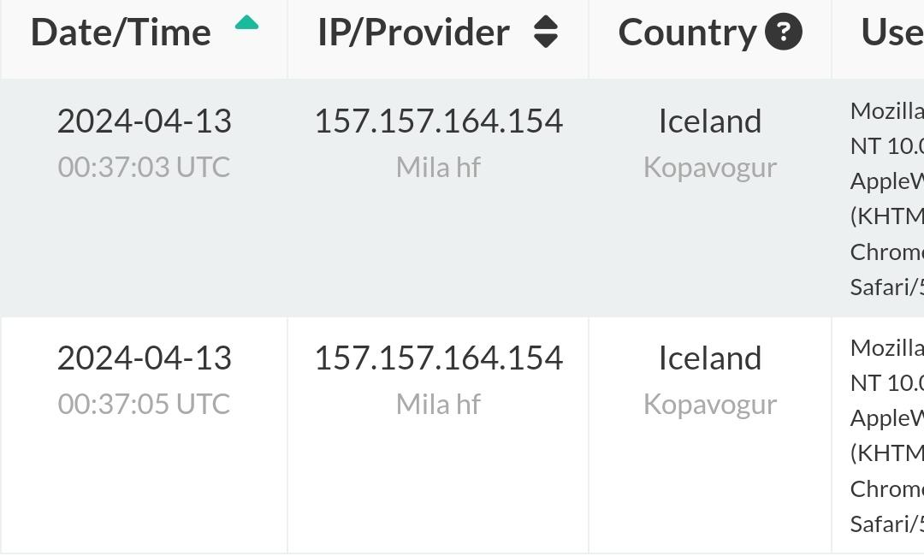Screen dimensions: 924x556
Task: Sort by the Date/Time column header
Action: (x=121, y=33)
